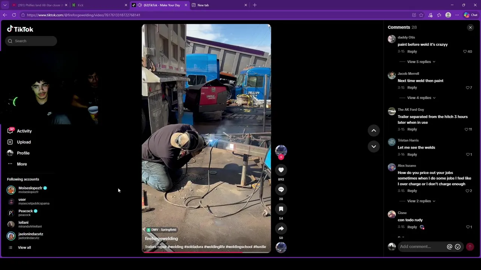Like Jacob Merrell comment heart
Image resolution: width=481 pixels, height=270 pixels.
(467, 88)
